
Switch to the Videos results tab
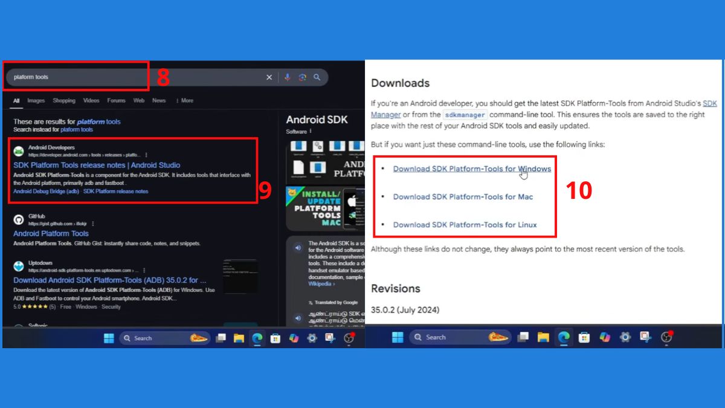pos(91,101)
